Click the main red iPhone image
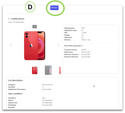The image size is (125, 113). pos(35,46)
